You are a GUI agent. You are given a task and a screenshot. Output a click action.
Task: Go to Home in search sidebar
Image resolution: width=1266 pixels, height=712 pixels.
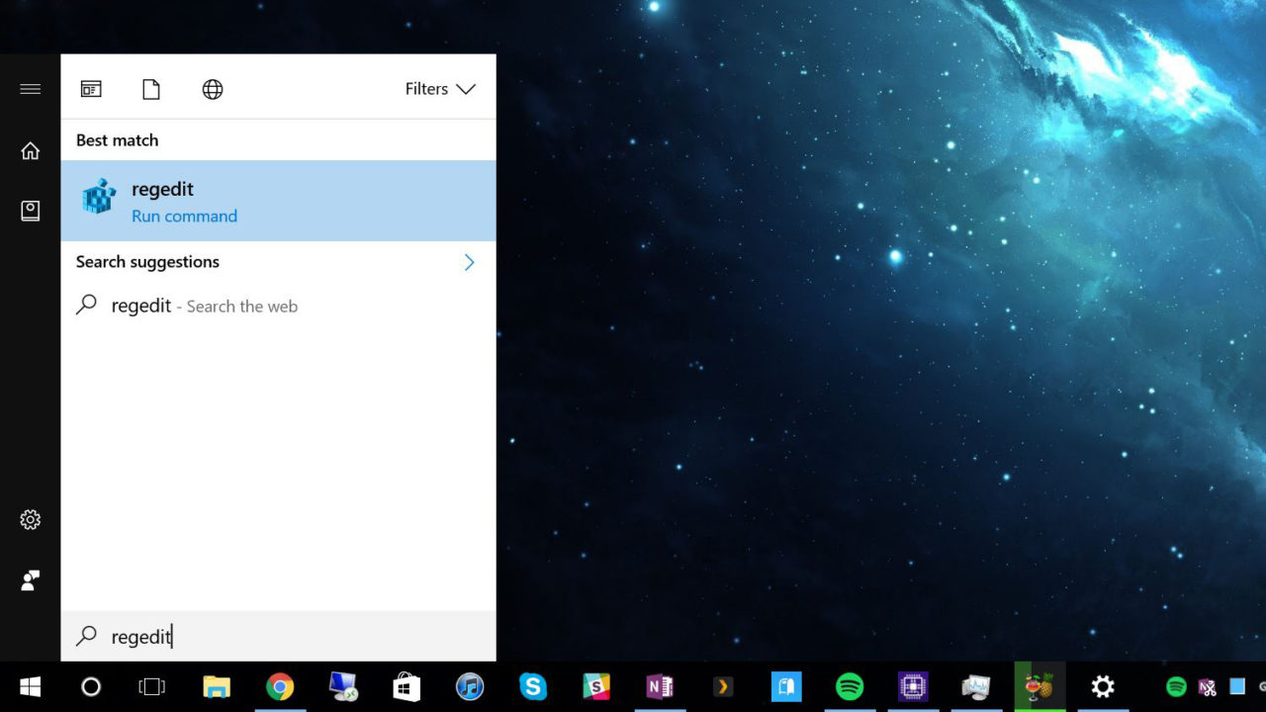pos(31,150)
